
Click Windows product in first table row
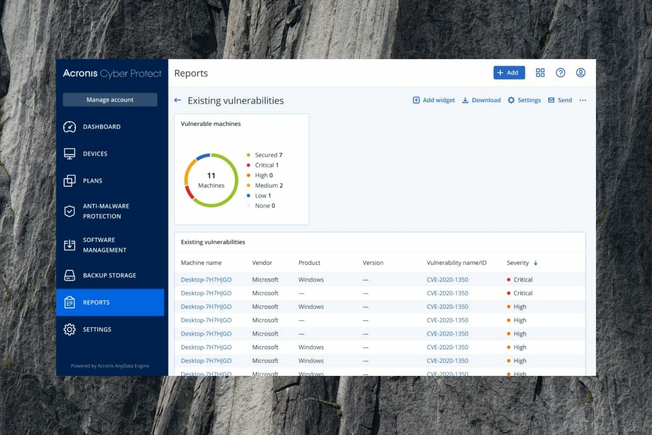[x=311, y=280]
